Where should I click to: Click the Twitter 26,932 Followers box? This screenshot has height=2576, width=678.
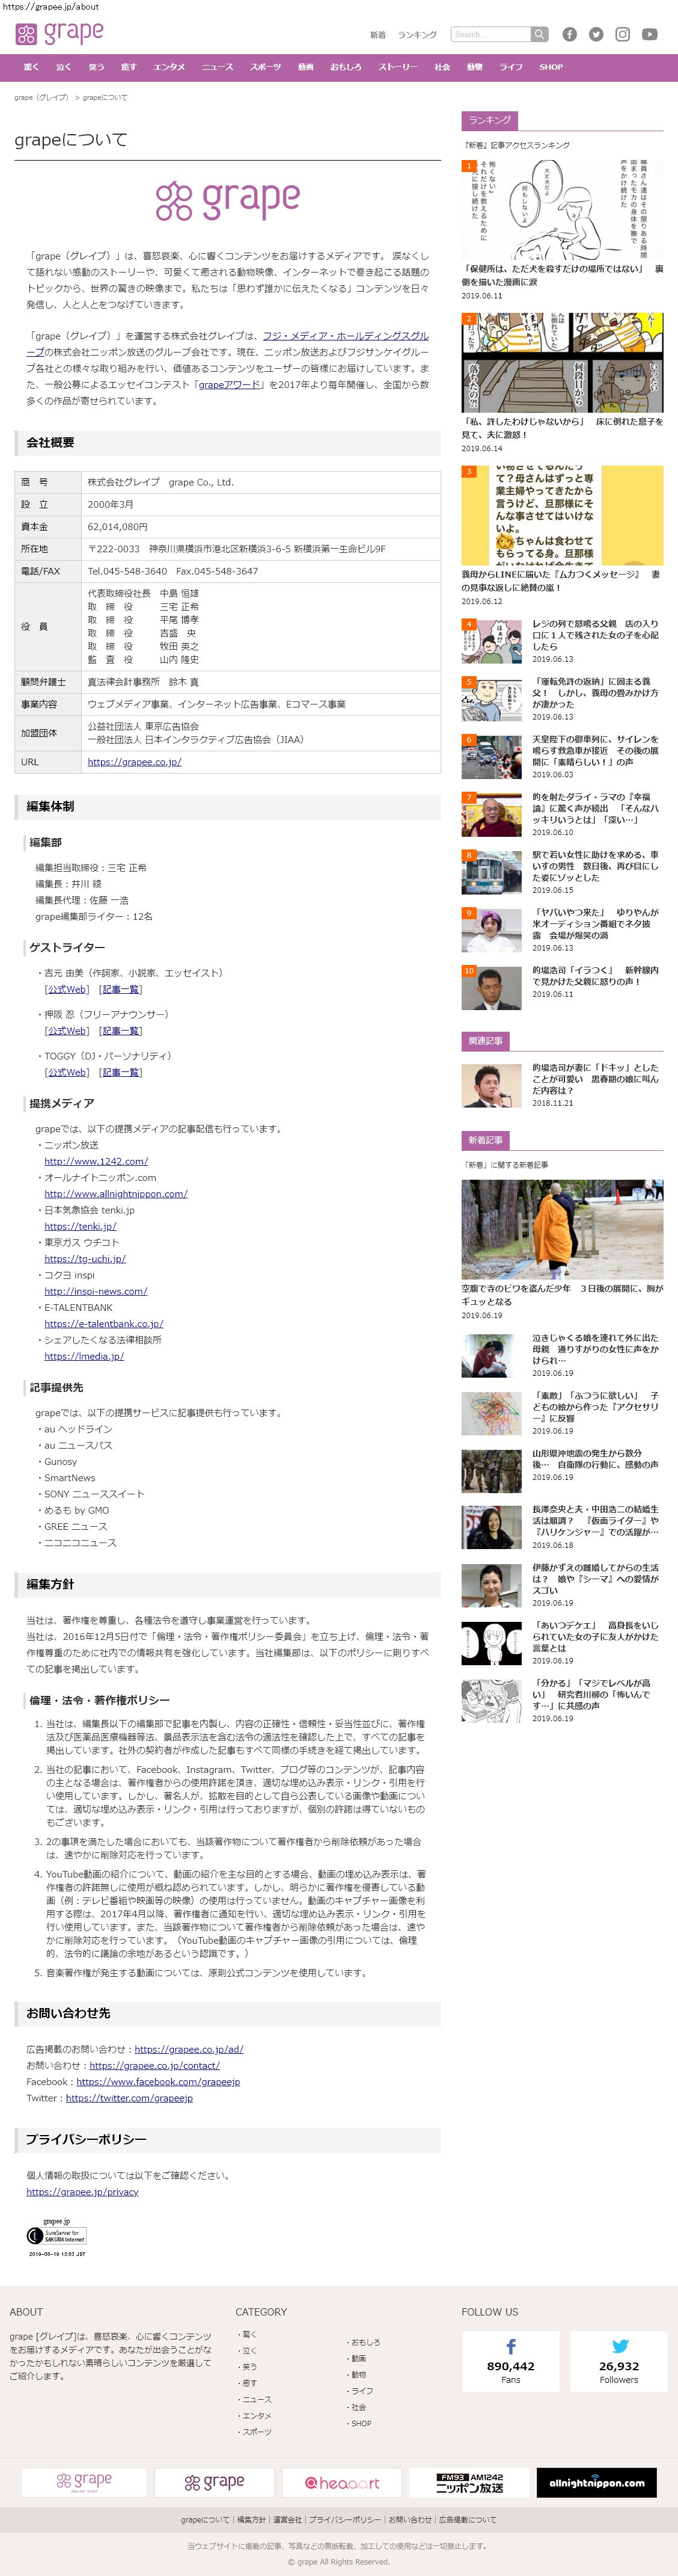click(619, 2361)
